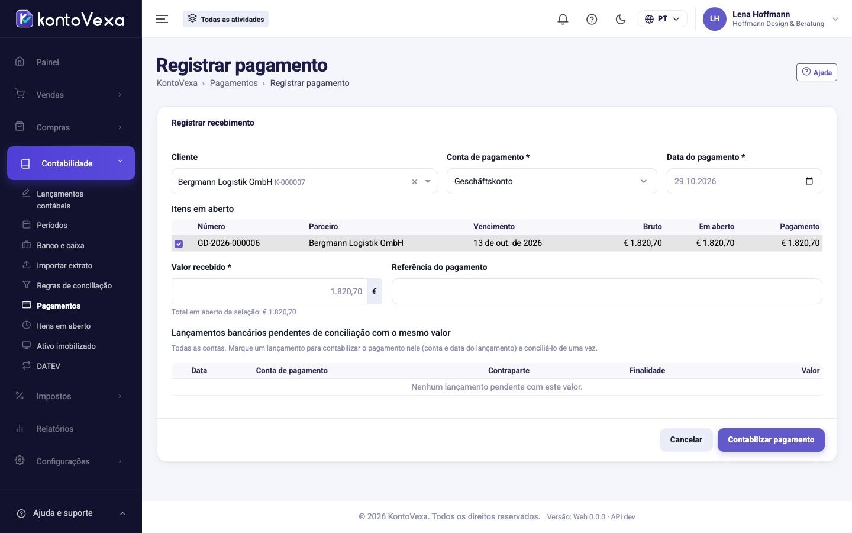Click the Ajuda button at top right
The width and height of the screenshot is (852, 533).
tap(816, 72)
